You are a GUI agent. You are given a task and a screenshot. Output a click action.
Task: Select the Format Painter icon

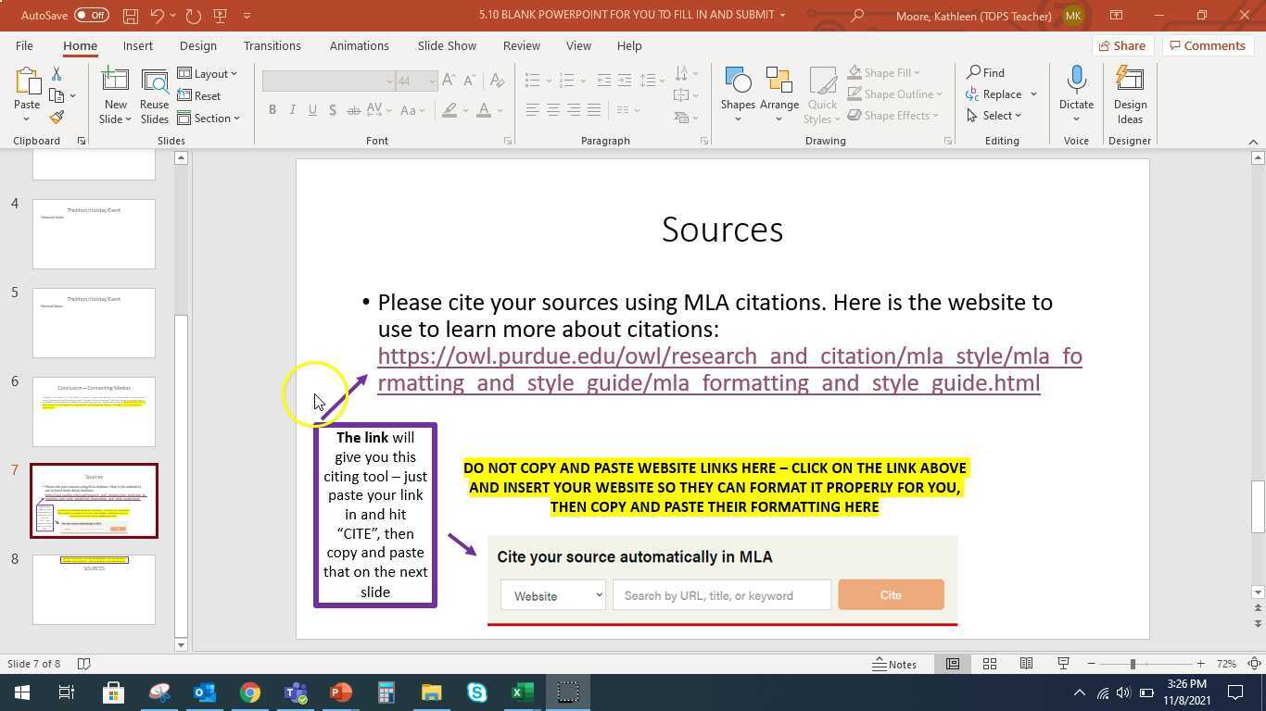click(56, 117)
